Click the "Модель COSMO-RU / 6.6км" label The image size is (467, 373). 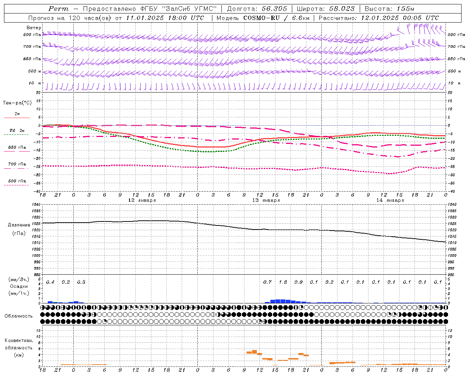262,18
